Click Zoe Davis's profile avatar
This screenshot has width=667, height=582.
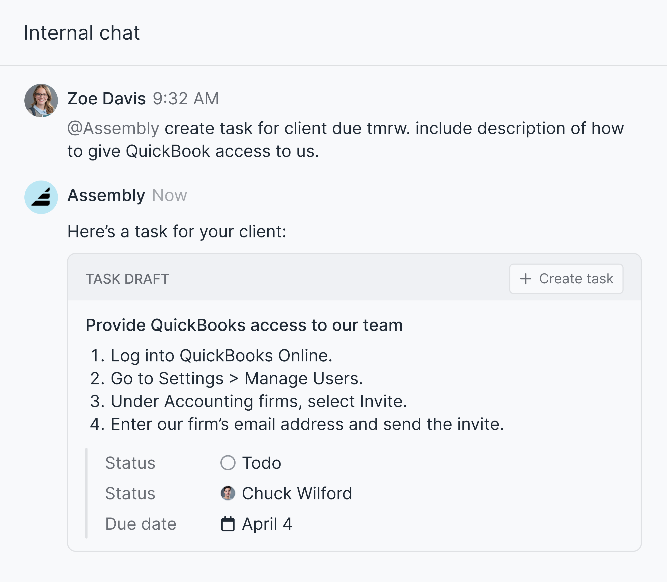(x=41, y=100)
